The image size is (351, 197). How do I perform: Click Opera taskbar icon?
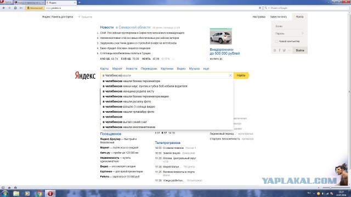(50, 193)
